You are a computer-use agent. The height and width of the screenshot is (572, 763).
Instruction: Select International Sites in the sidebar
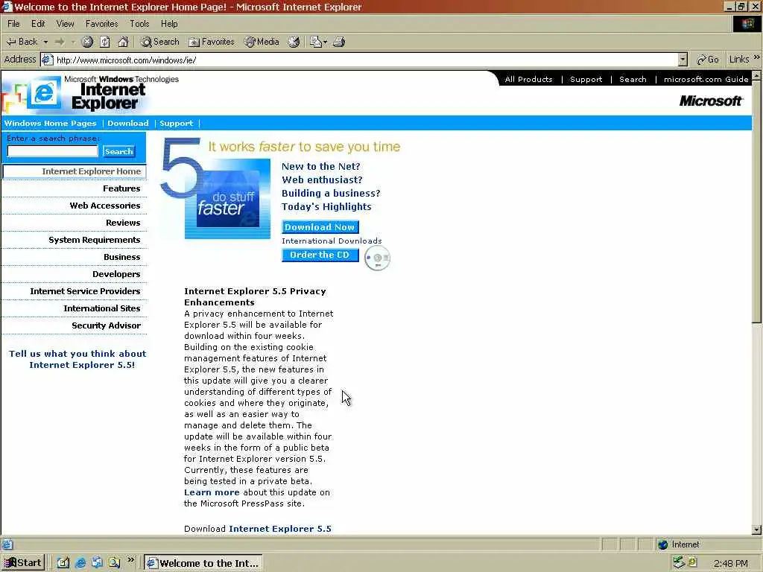[x=101, y=308]
